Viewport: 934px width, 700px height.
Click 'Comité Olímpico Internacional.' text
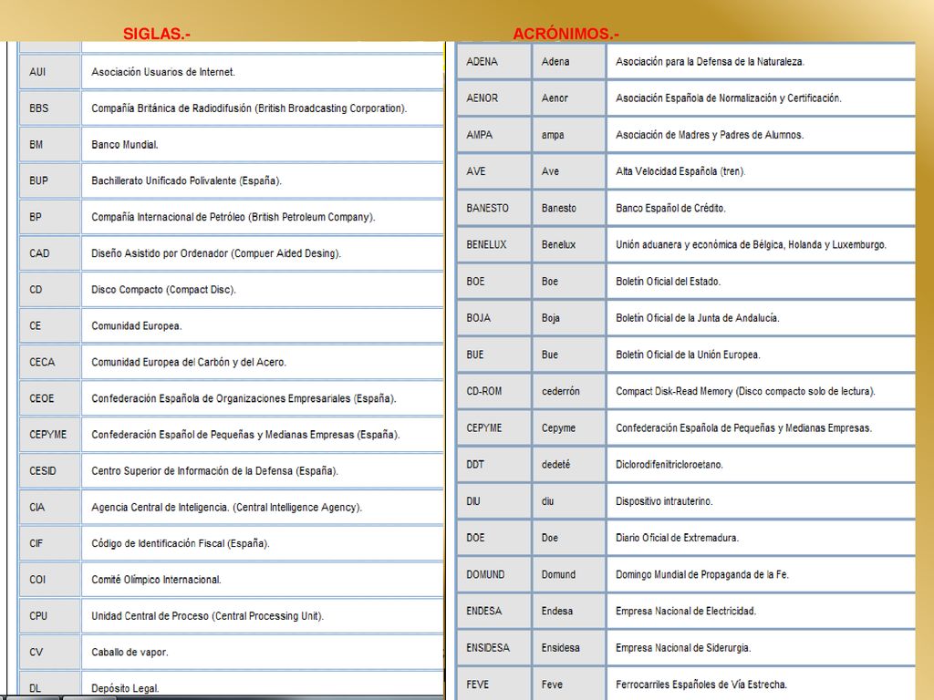pos(156,580)
